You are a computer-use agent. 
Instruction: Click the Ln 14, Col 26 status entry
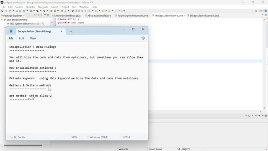[x=18, y=137]
